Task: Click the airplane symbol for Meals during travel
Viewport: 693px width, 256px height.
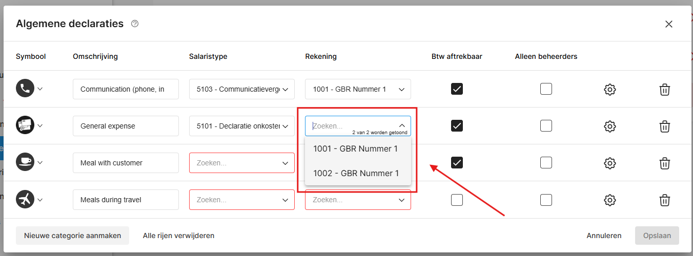Action: pos(25,200)
